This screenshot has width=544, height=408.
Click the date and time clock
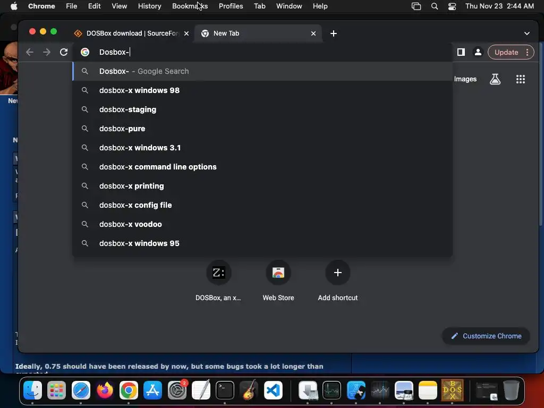coord(499,6)
